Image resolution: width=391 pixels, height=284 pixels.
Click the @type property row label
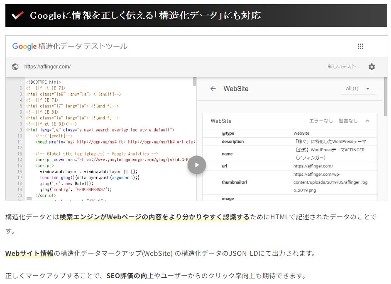pos(228,133)
